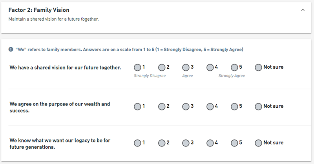Click the exclamation info icon
Screen dimensions: 314x164
(x=11, y=50)
